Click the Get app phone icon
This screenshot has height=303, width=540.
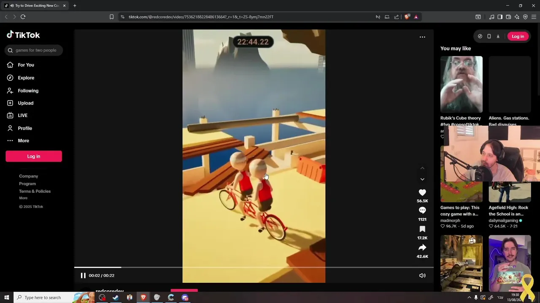click(x=489, y=37)
